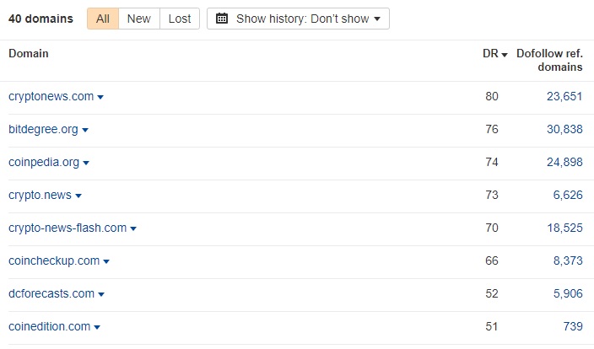Open the caret menu beside coinedition.com
The width and height of the screenshot is (594, 349).
coord(97,328)
